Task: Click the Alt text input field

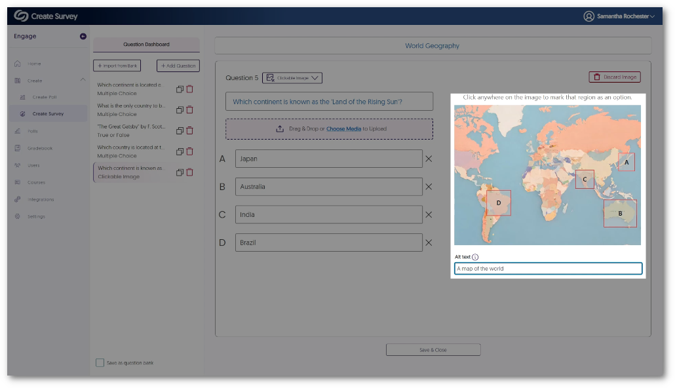Action: [x=548, y=269]
